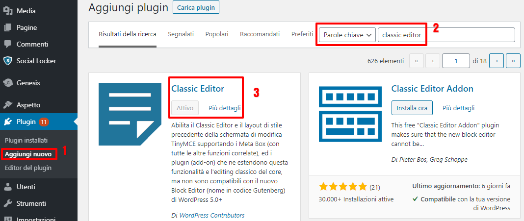Click the Carica plugin button
The width and height of the screenshot is (524, 221).
click(x=196, y=7)
